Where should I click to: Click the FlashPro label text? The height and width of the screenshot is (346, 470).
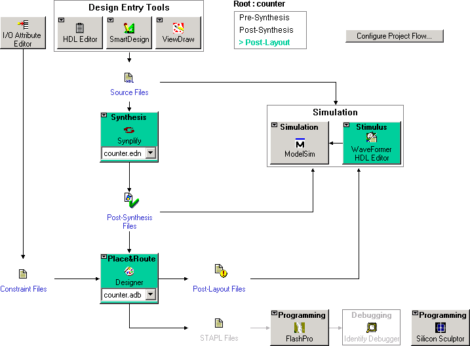[x=299, y=339]
